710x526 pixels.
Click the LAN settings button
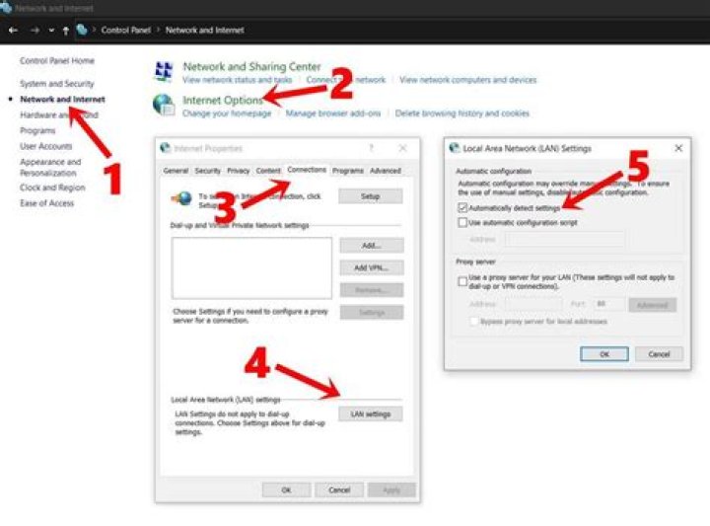click(371, 414)
